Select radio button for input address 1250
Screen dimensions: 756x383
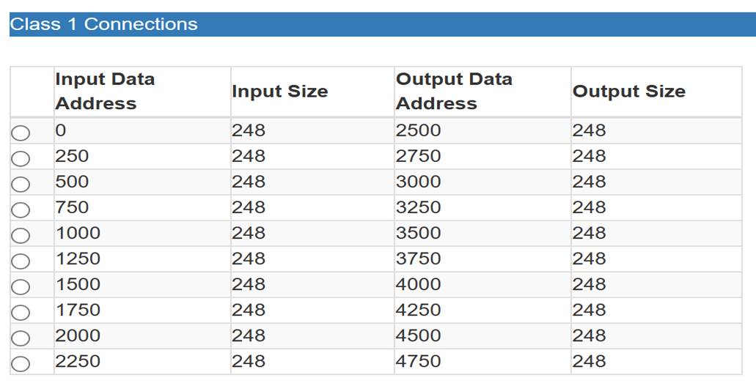tap(21, 261)
